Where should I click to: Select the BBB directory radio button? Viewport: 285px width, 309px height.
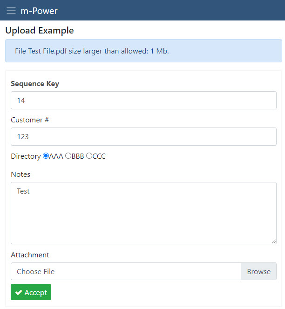point(68,156)
